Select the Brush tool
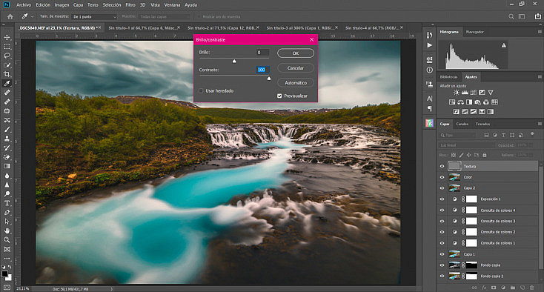Image resolution: width=544 pixels, height=292 pixels. point(7,130)
